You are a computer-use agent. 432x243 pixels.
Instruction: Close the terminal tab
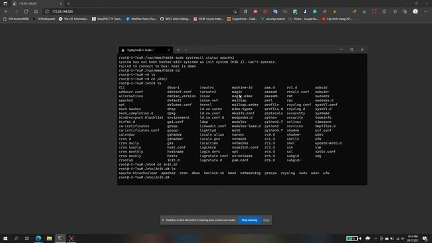click(x=169, y=50)
